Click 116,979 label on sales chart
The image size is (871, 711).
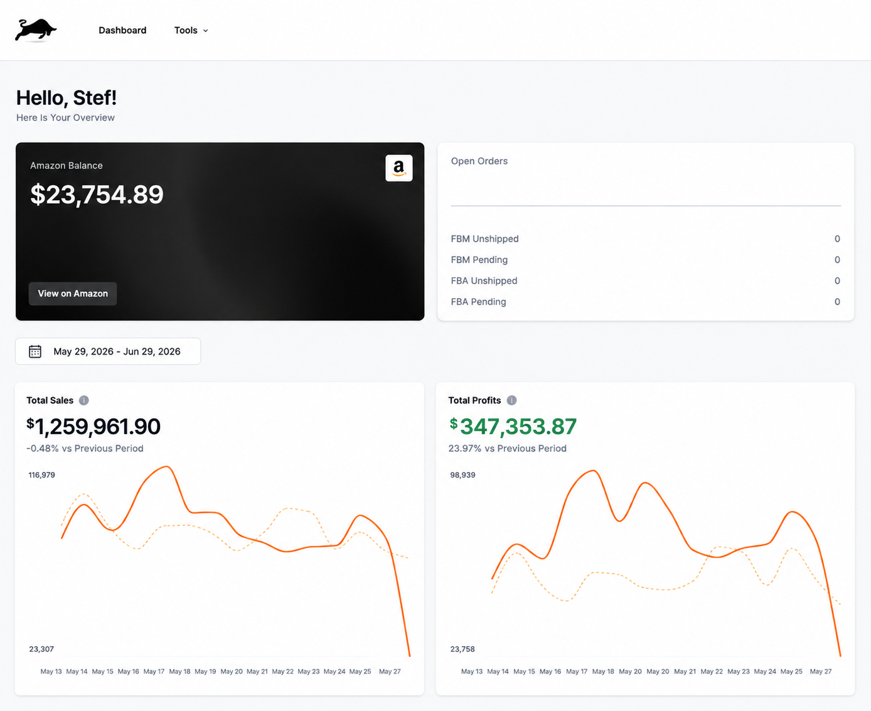tap(41, 475)
